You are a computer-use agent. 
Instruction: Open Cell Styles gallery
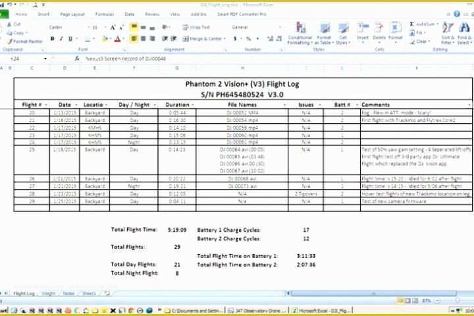point(343,34)
